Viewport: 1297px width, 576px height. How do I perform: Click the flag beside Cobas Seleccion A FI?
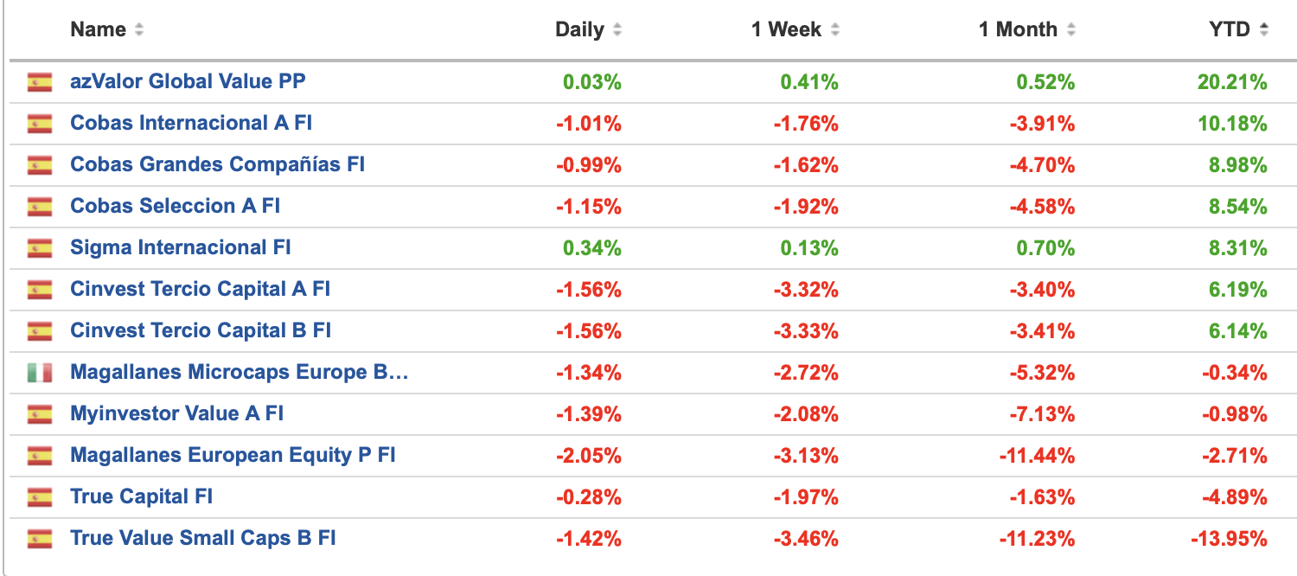coord(39,207)
